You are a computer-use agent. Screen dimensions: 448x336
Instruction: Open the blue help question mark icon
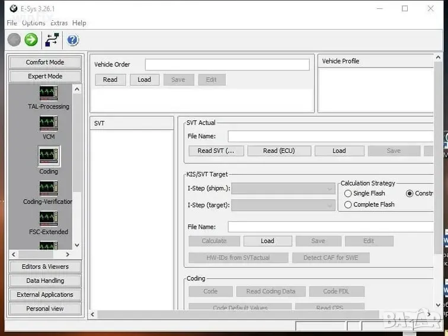pos(72,40)
